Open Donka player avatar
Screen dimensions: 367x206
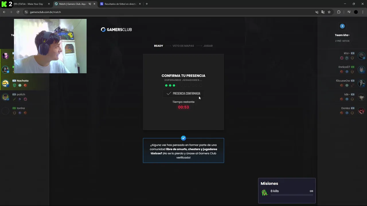[361, 110]
